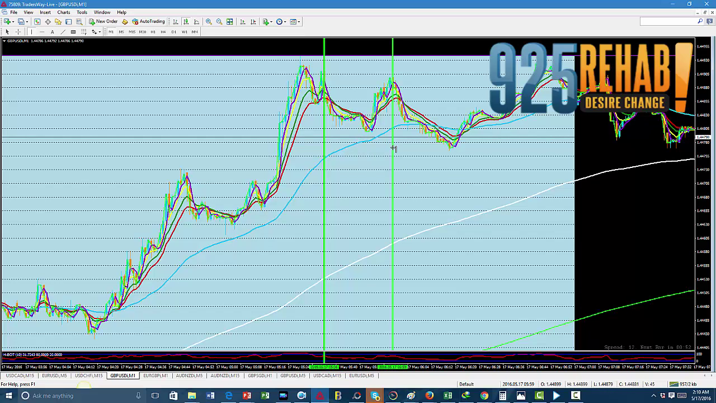Select the Crosshair tool
Screen dimensions: 716x403
point(18,32)
